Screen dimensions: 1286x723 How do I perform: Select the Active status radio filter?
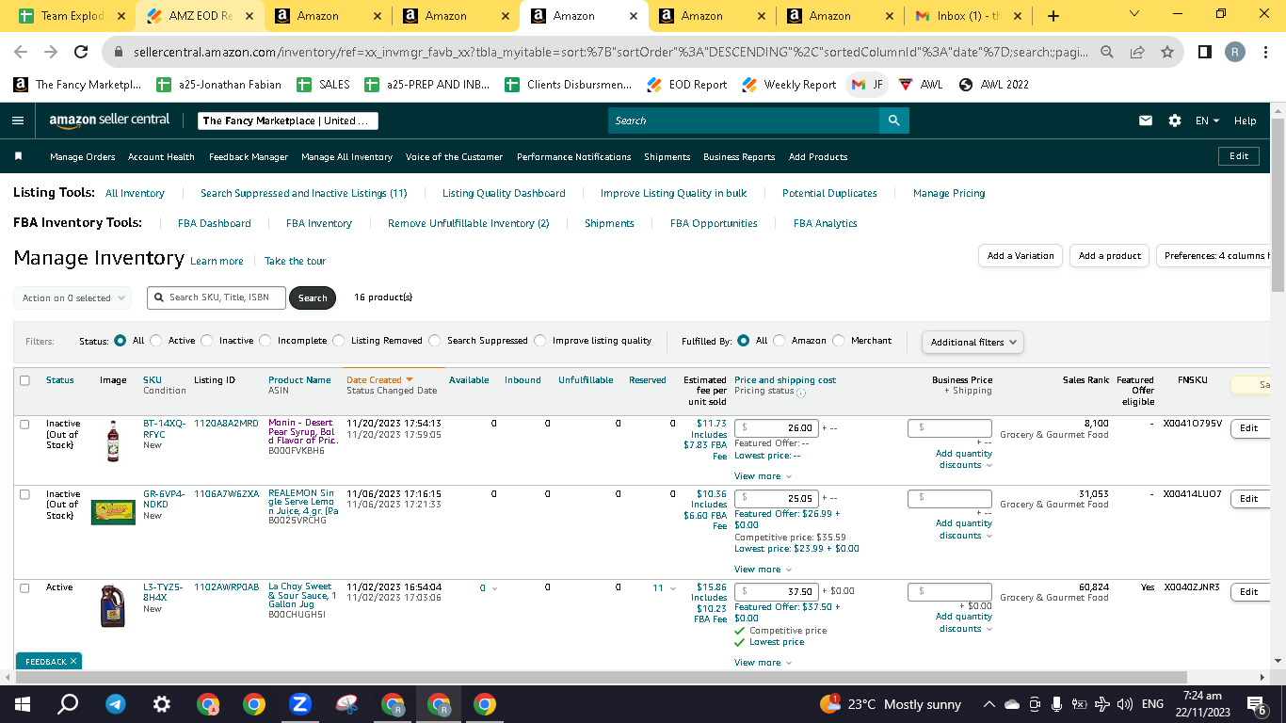[156, 341]
